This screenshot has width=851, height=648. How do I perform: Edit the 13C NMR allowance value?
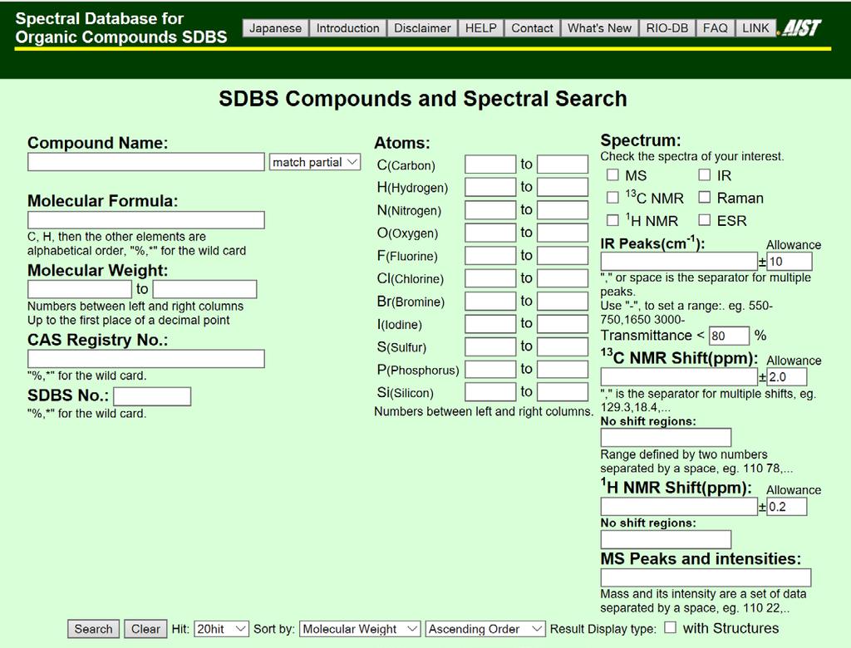(786, 376)
